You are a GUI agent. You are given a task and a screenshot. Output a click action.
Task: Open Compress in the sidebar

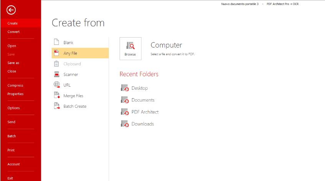[15, 85]
